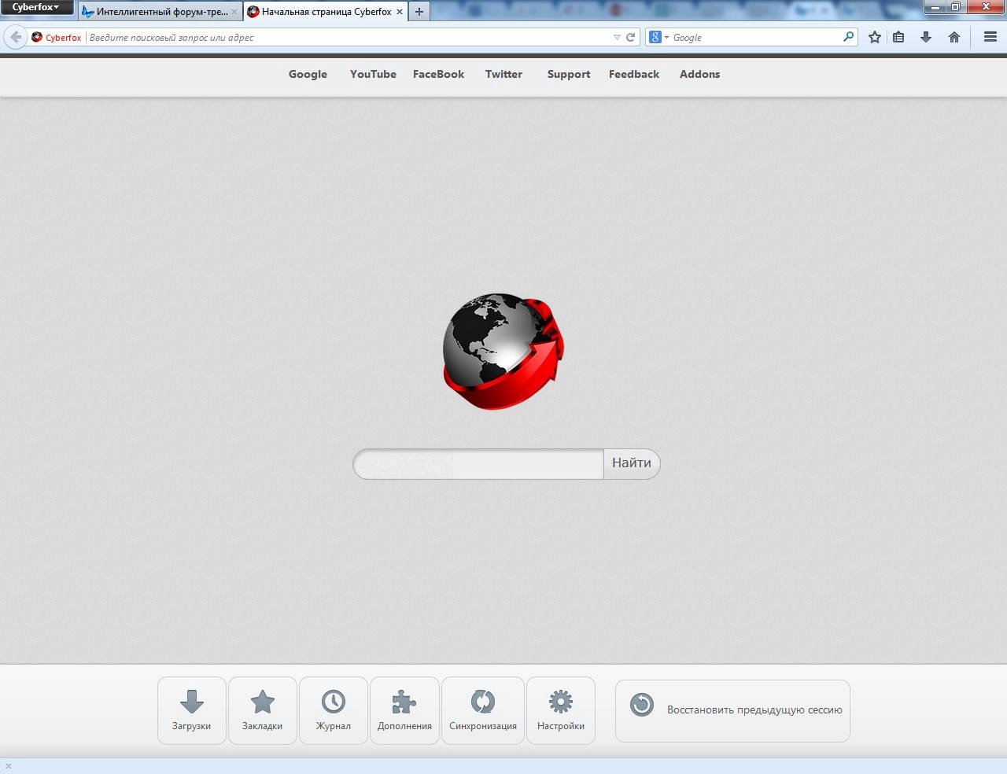
Task: Open the Google link
Action: coord(308,74)
